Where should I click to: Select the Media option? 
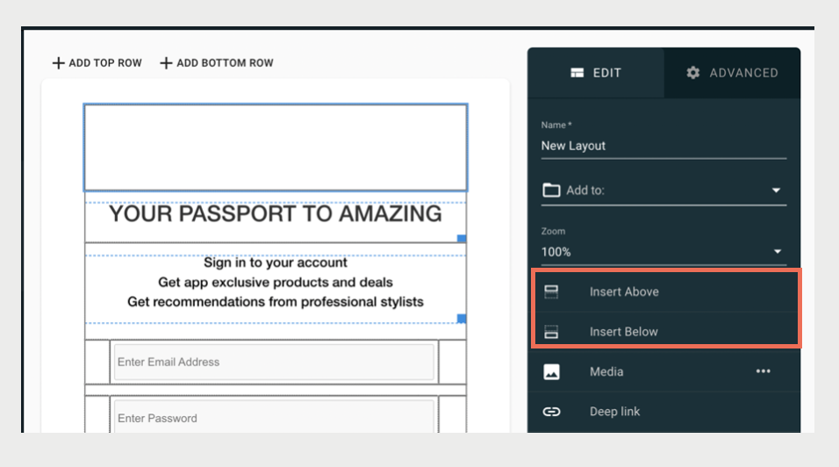click(x=663, y=371)
